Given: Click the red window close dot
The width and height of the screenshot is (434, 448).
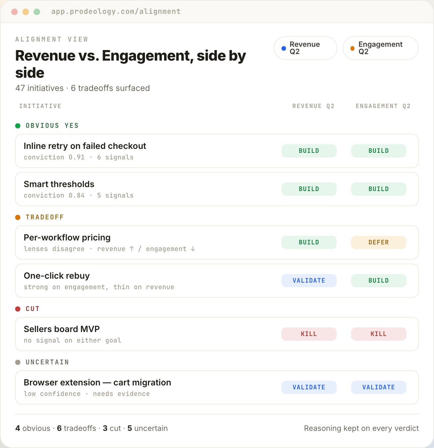Looking at the screenshot, I should pos(14,12).
